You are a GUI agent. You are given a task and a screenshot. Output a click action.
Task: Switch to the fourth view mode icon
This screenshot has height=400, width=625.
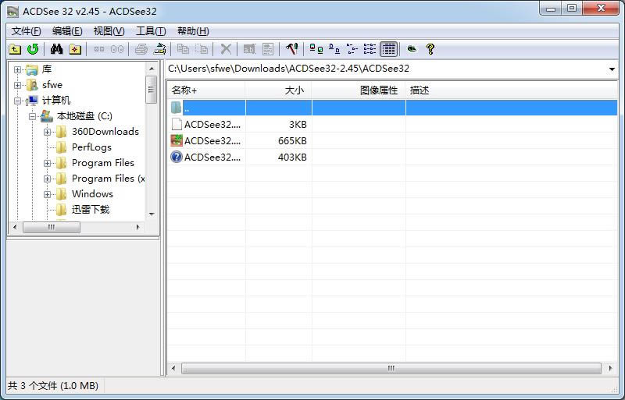pyautogui.click(x=370, y=49)
